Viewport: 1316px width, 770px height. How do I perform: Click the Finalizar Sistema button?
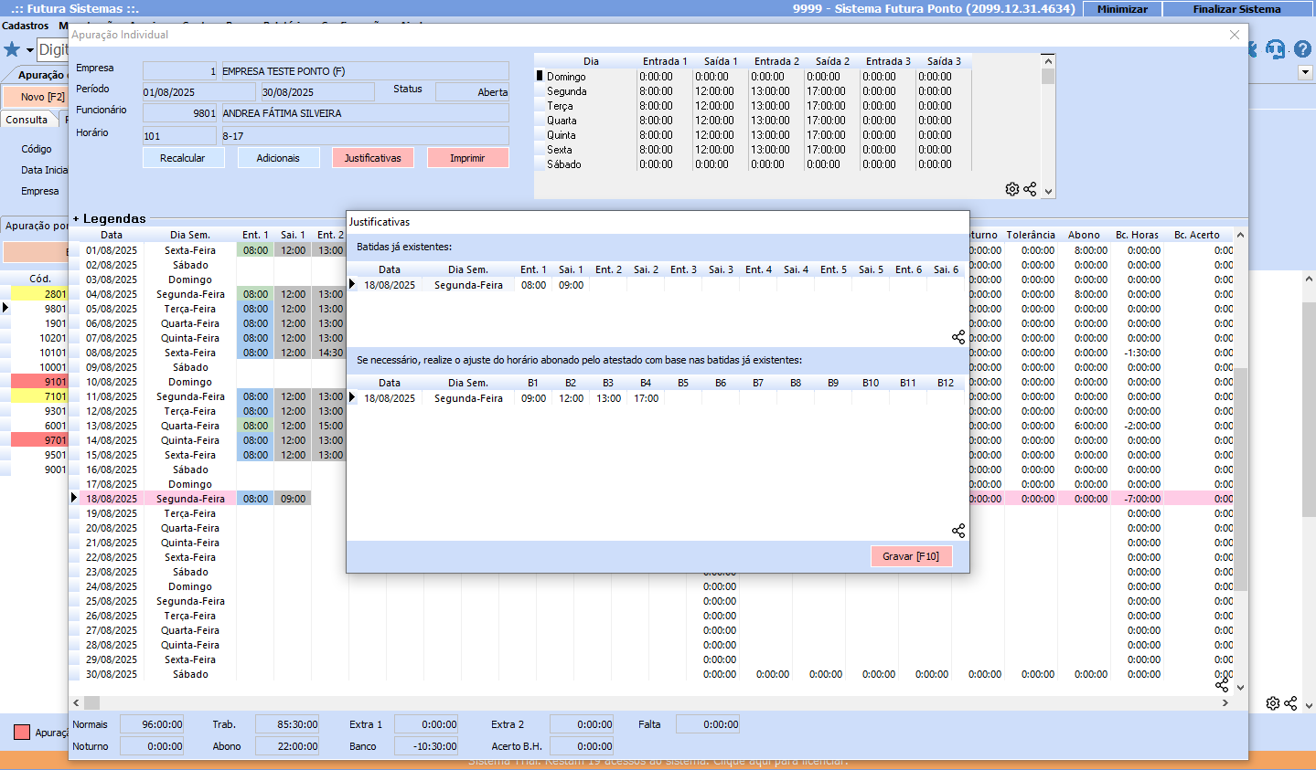(1236, 9)
